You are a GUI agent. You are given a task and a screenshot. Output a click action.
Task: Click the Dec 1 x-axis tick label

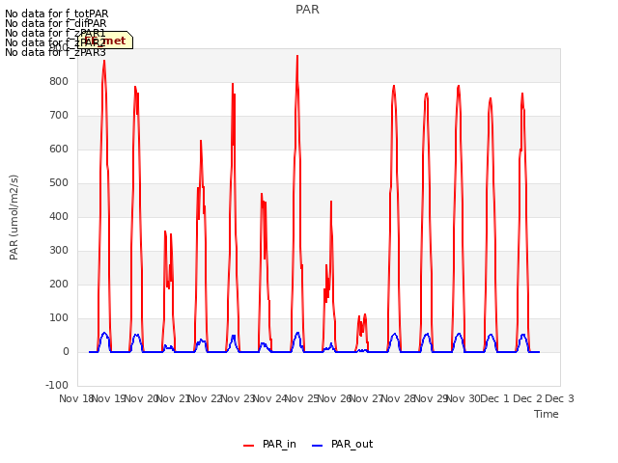point(495,398)
